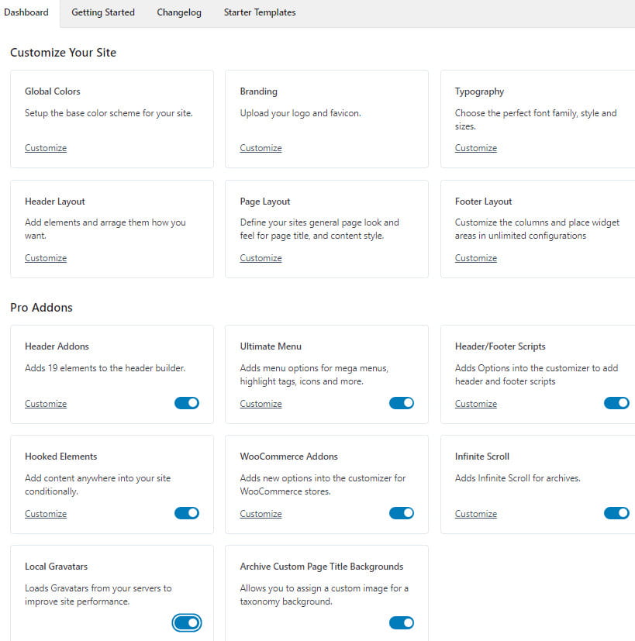Disable the Header Addons toggle
The image size is (635, 641).
pyautogui.click(x=187, y=403)
